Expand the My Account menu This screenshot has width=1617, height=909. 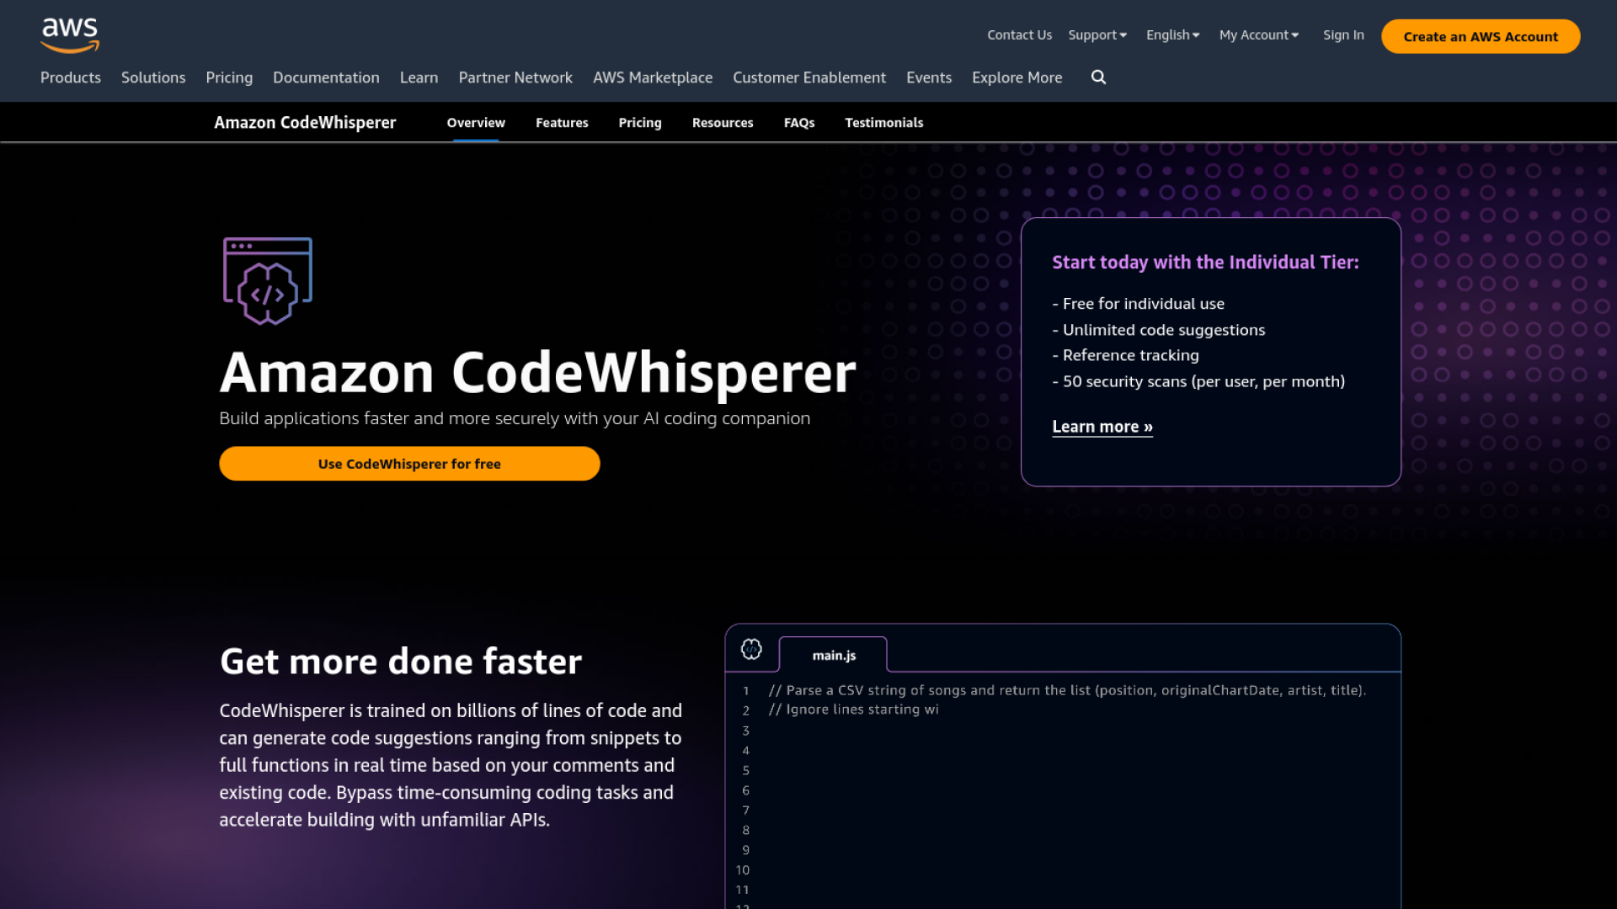click(1258, 35)
